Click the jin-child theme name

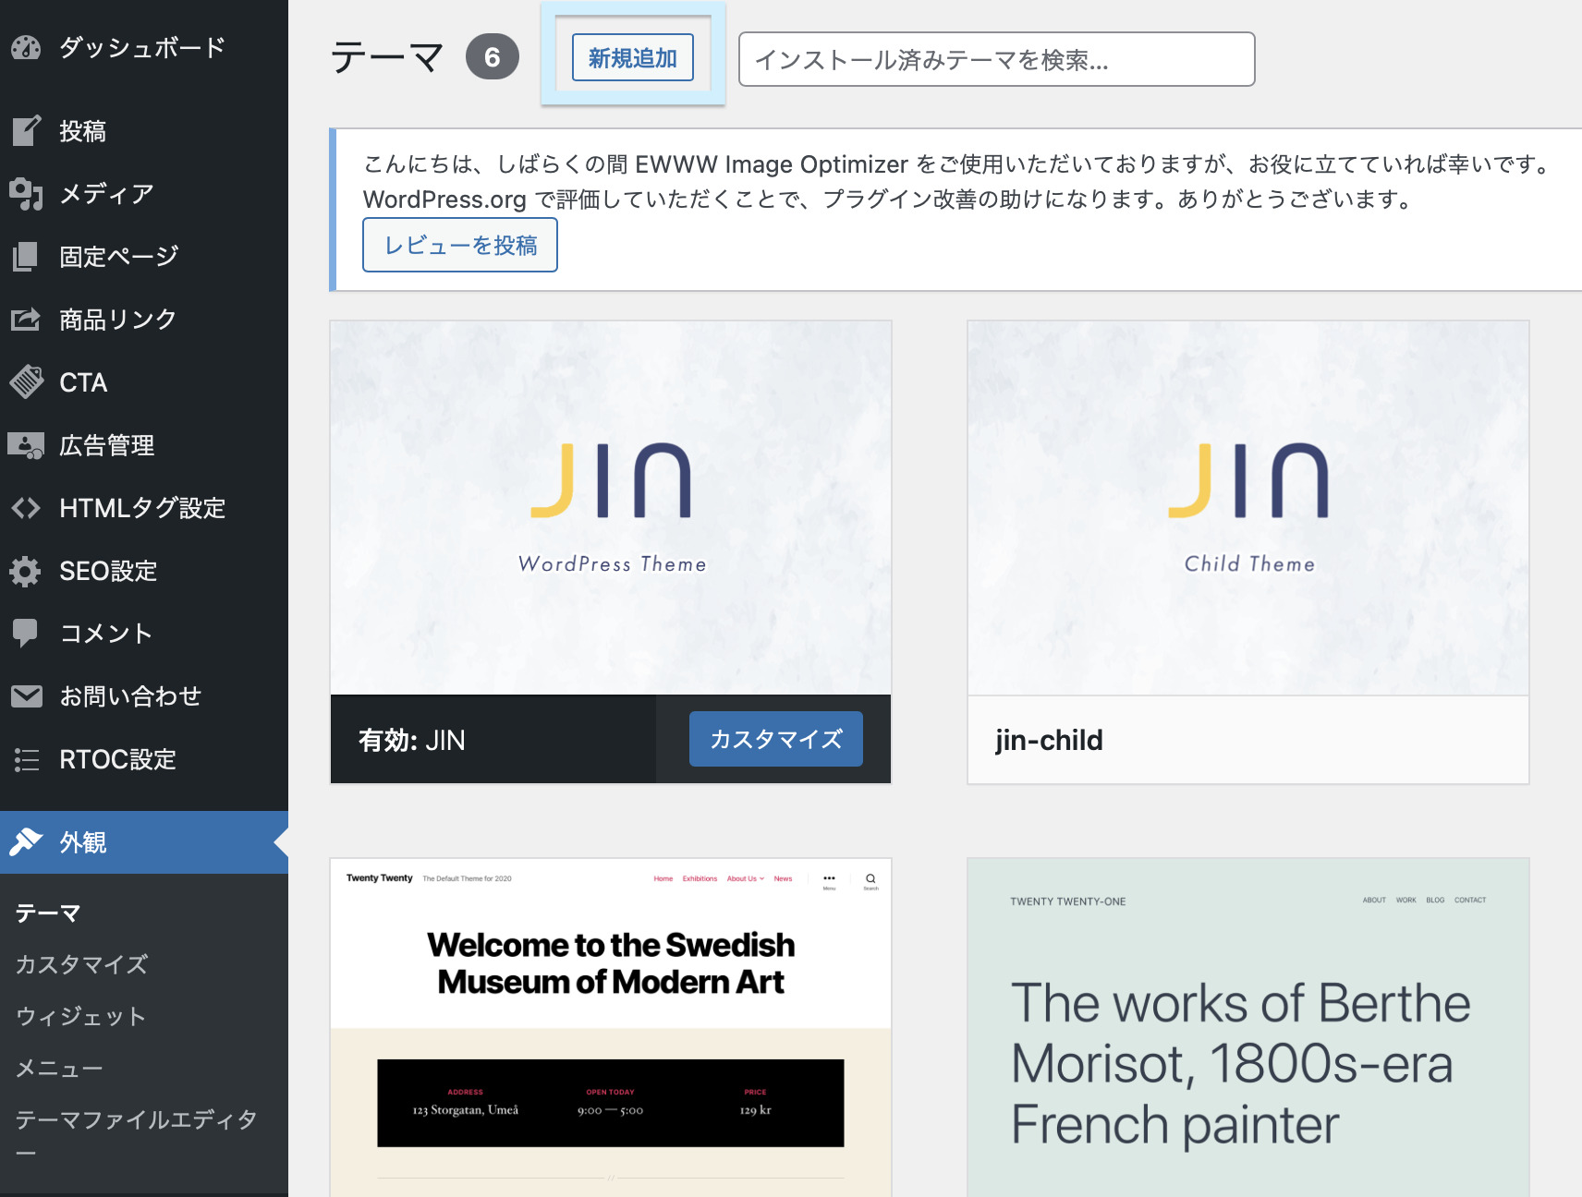[x=1049, y=740]
